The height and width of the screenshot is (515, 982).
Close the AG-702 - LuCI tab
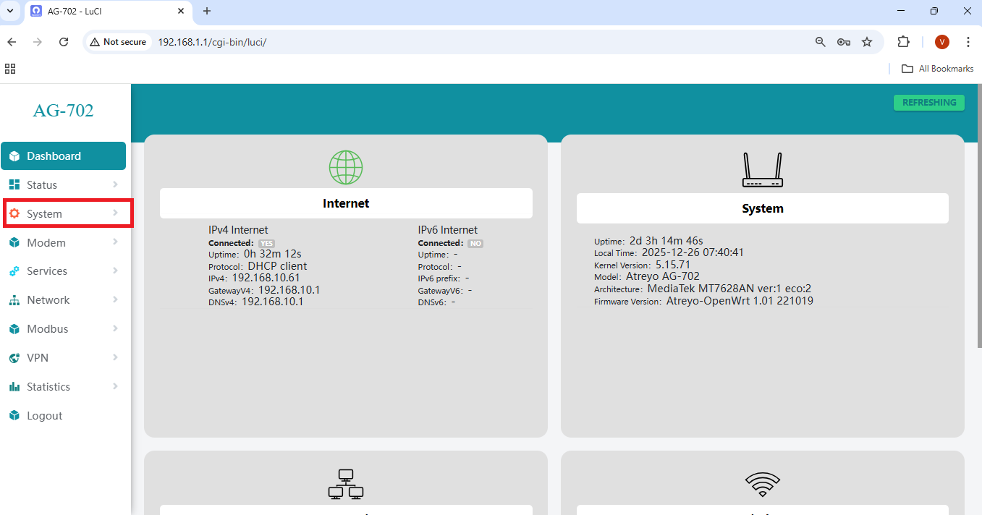pyautogui.click(x=179, y=11)
